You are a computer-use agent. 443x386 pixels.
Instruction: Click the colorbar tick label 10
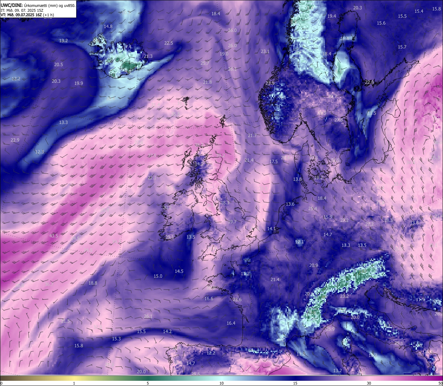tap(221, 383)
